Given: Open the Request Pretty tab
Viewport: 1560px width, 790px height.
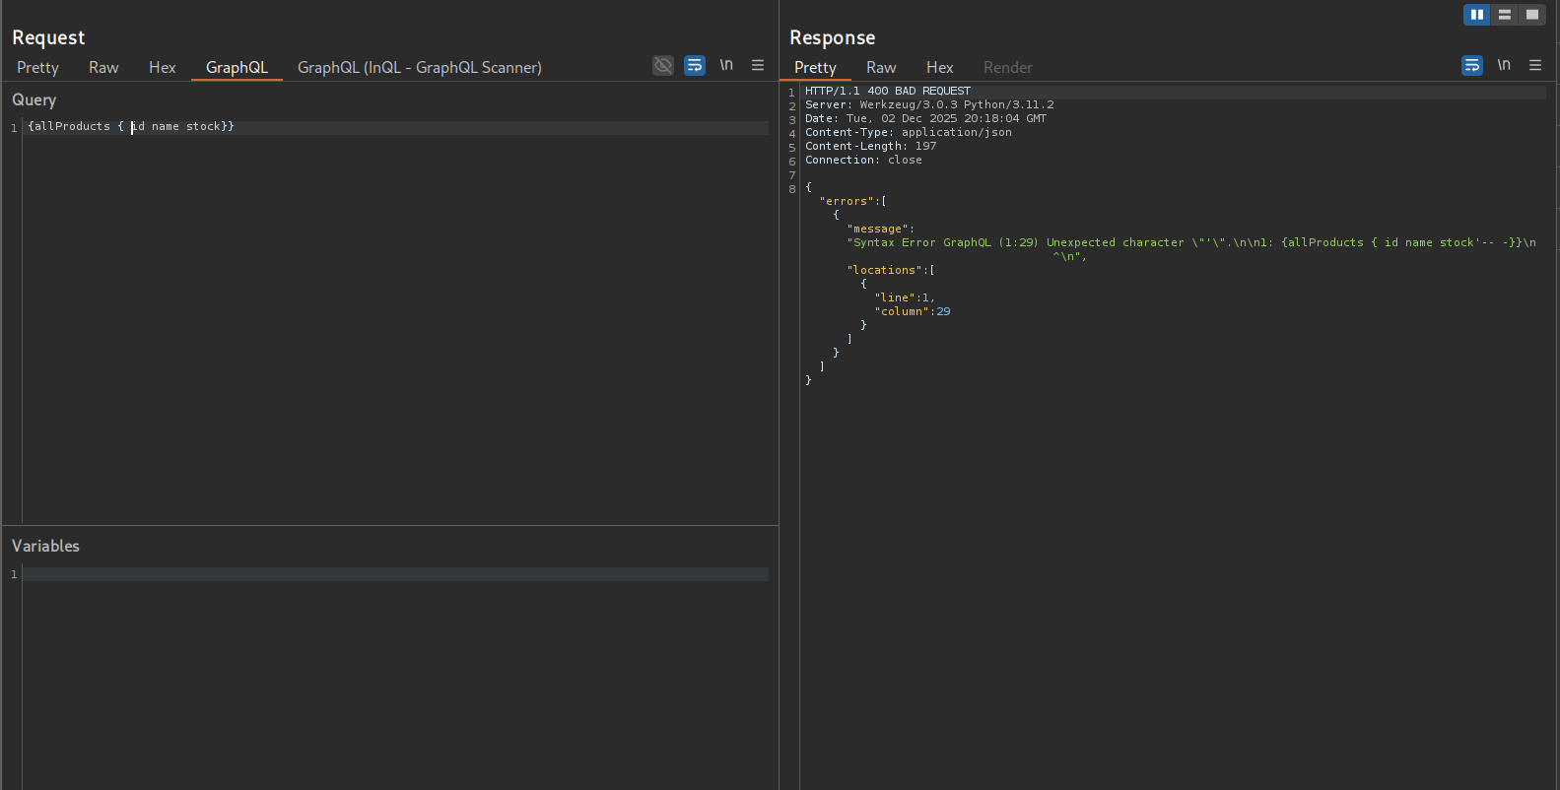Looking at the screenshot, I should pyautogui.click(x=37, y=67).
